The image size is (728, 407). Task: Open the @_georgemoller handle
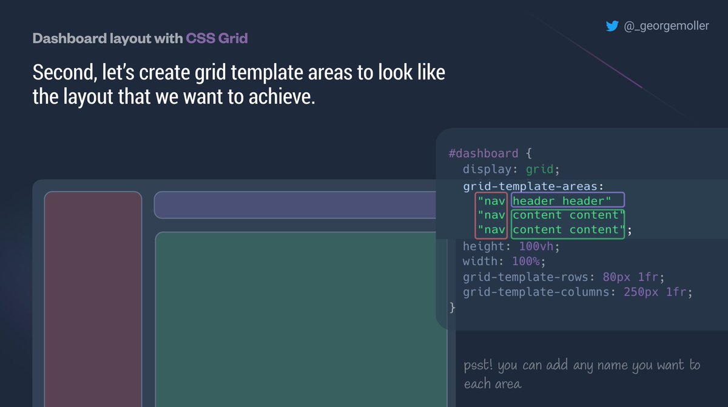click(x=666, y=26)
